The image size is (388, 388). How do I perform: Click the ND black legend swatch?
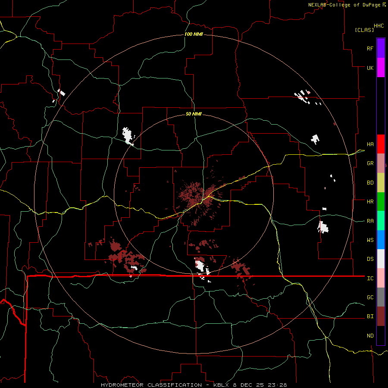[381, 335]
